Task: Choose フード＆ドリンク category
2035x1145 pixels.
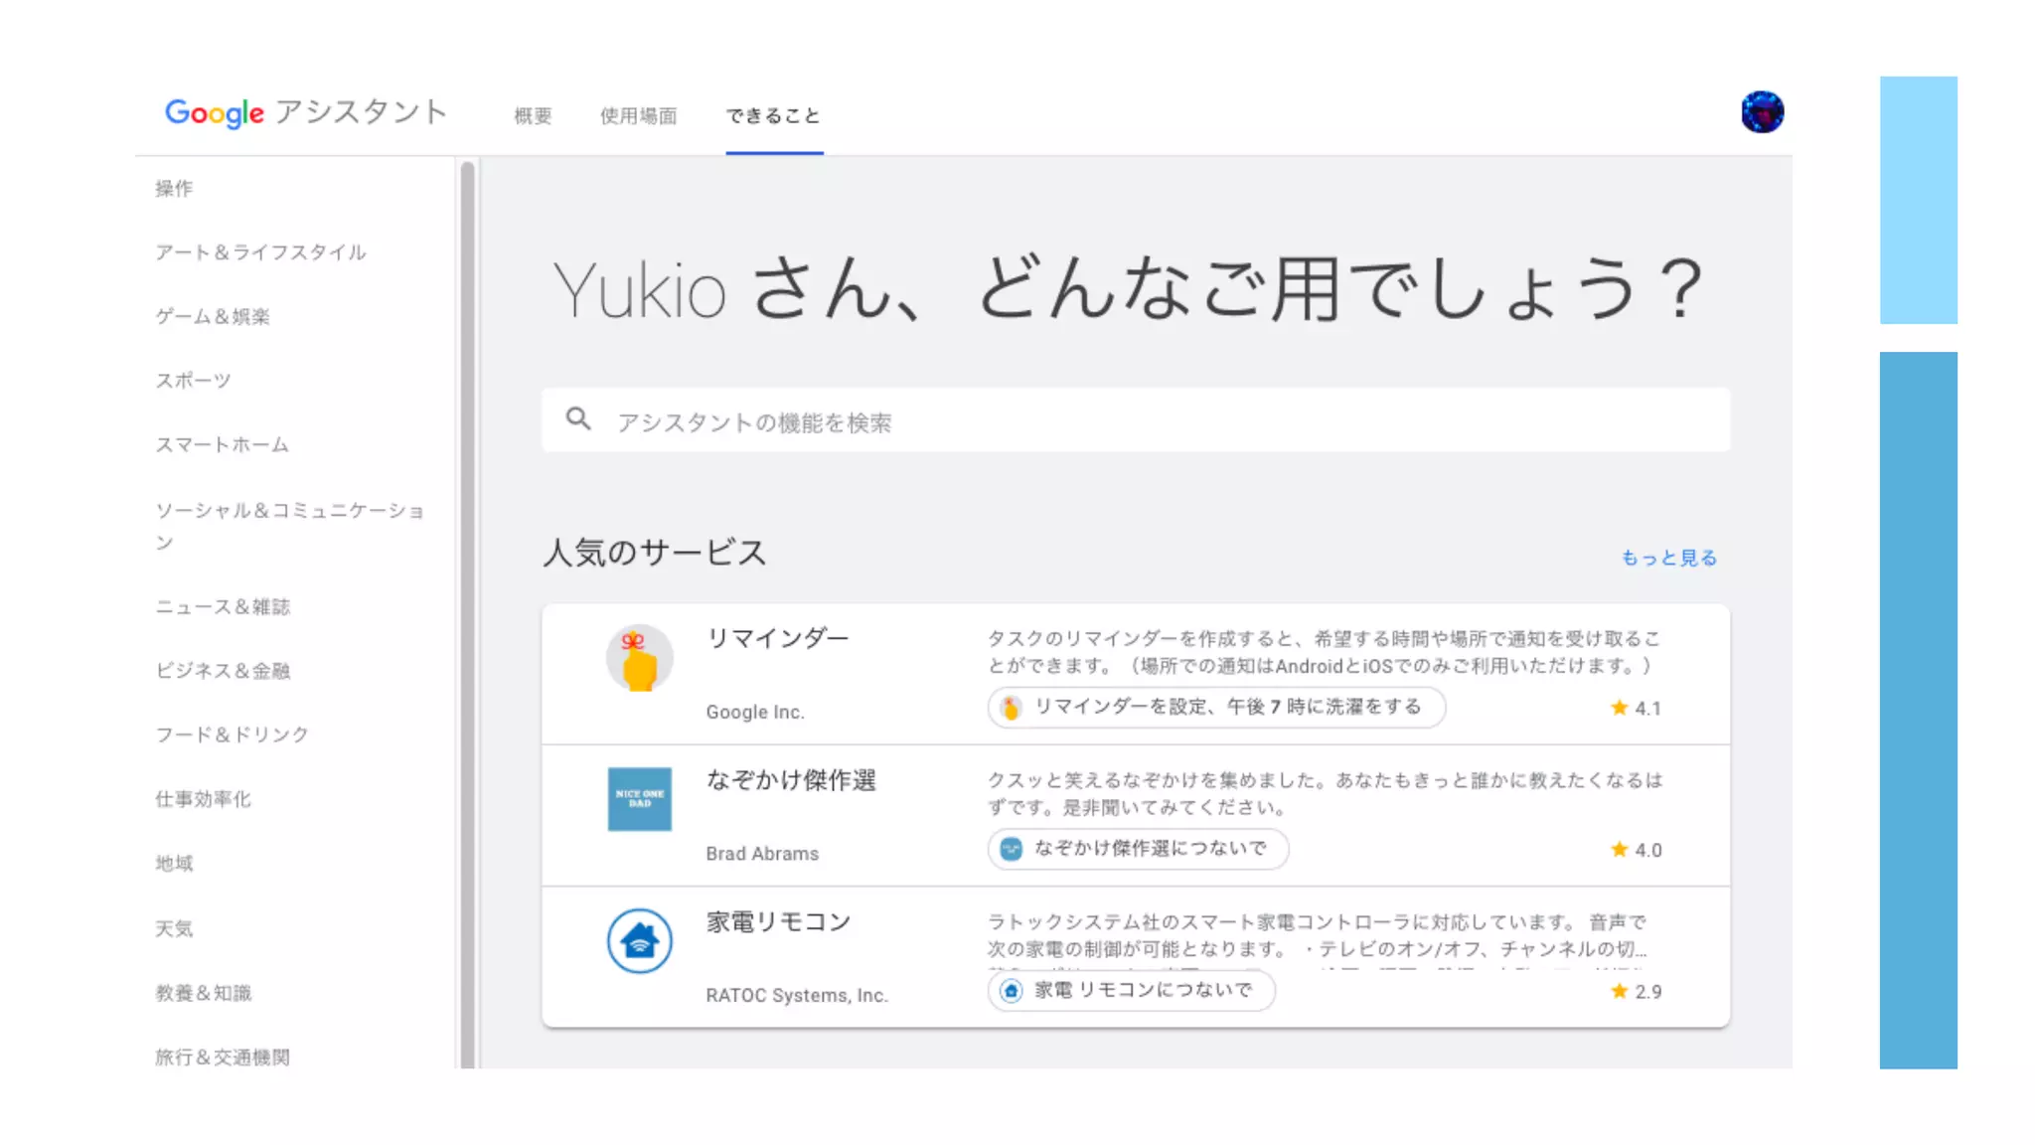Action: 232,735
